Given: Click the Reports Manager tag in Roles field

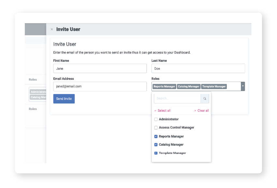Looking at the screenshot, I should (x=164, y=86).
